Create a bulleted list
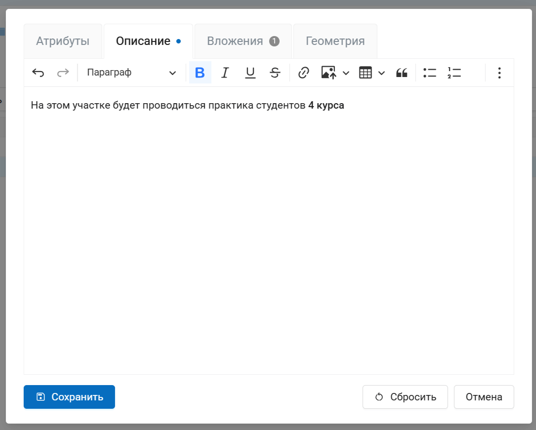 430,73
